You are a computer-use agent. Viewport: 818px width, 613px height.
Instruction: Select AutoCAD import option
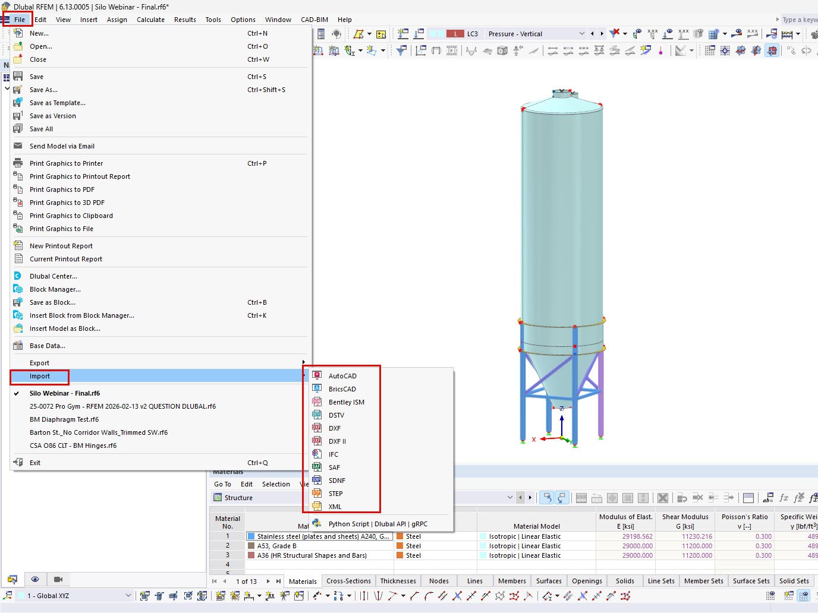click(342, 376)
